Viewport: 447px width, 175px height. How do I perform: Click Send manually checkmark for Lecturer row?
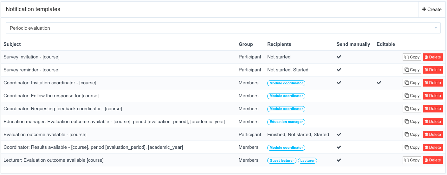(339, 160)
